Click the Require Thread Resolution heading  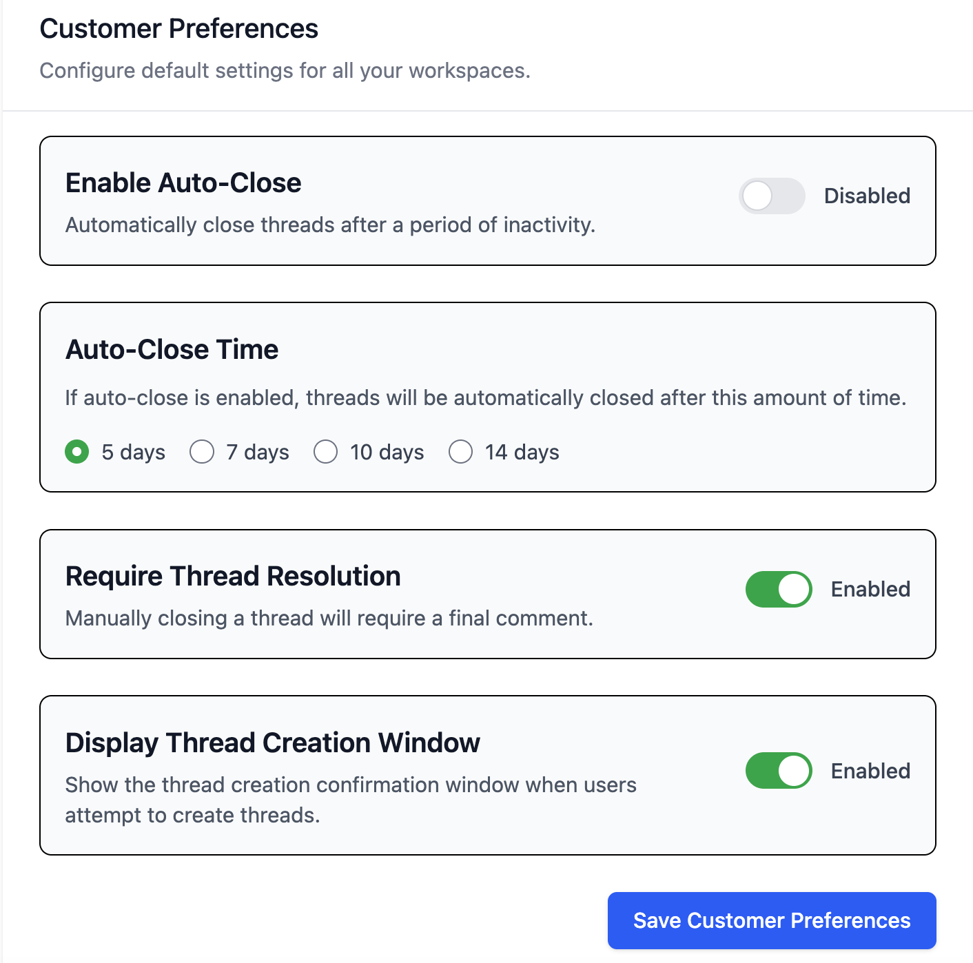tap(233, 575)
